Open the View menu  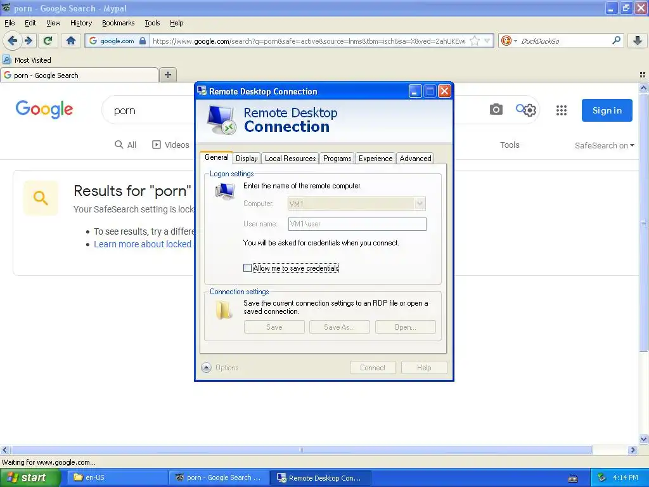point(53,23)
